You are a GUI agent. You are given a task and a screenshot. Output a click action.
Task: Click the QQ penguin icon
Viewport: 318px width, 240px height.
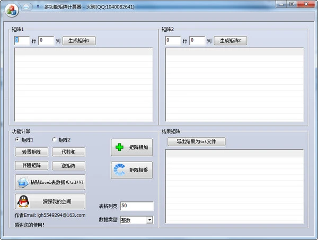pos(23,201)
